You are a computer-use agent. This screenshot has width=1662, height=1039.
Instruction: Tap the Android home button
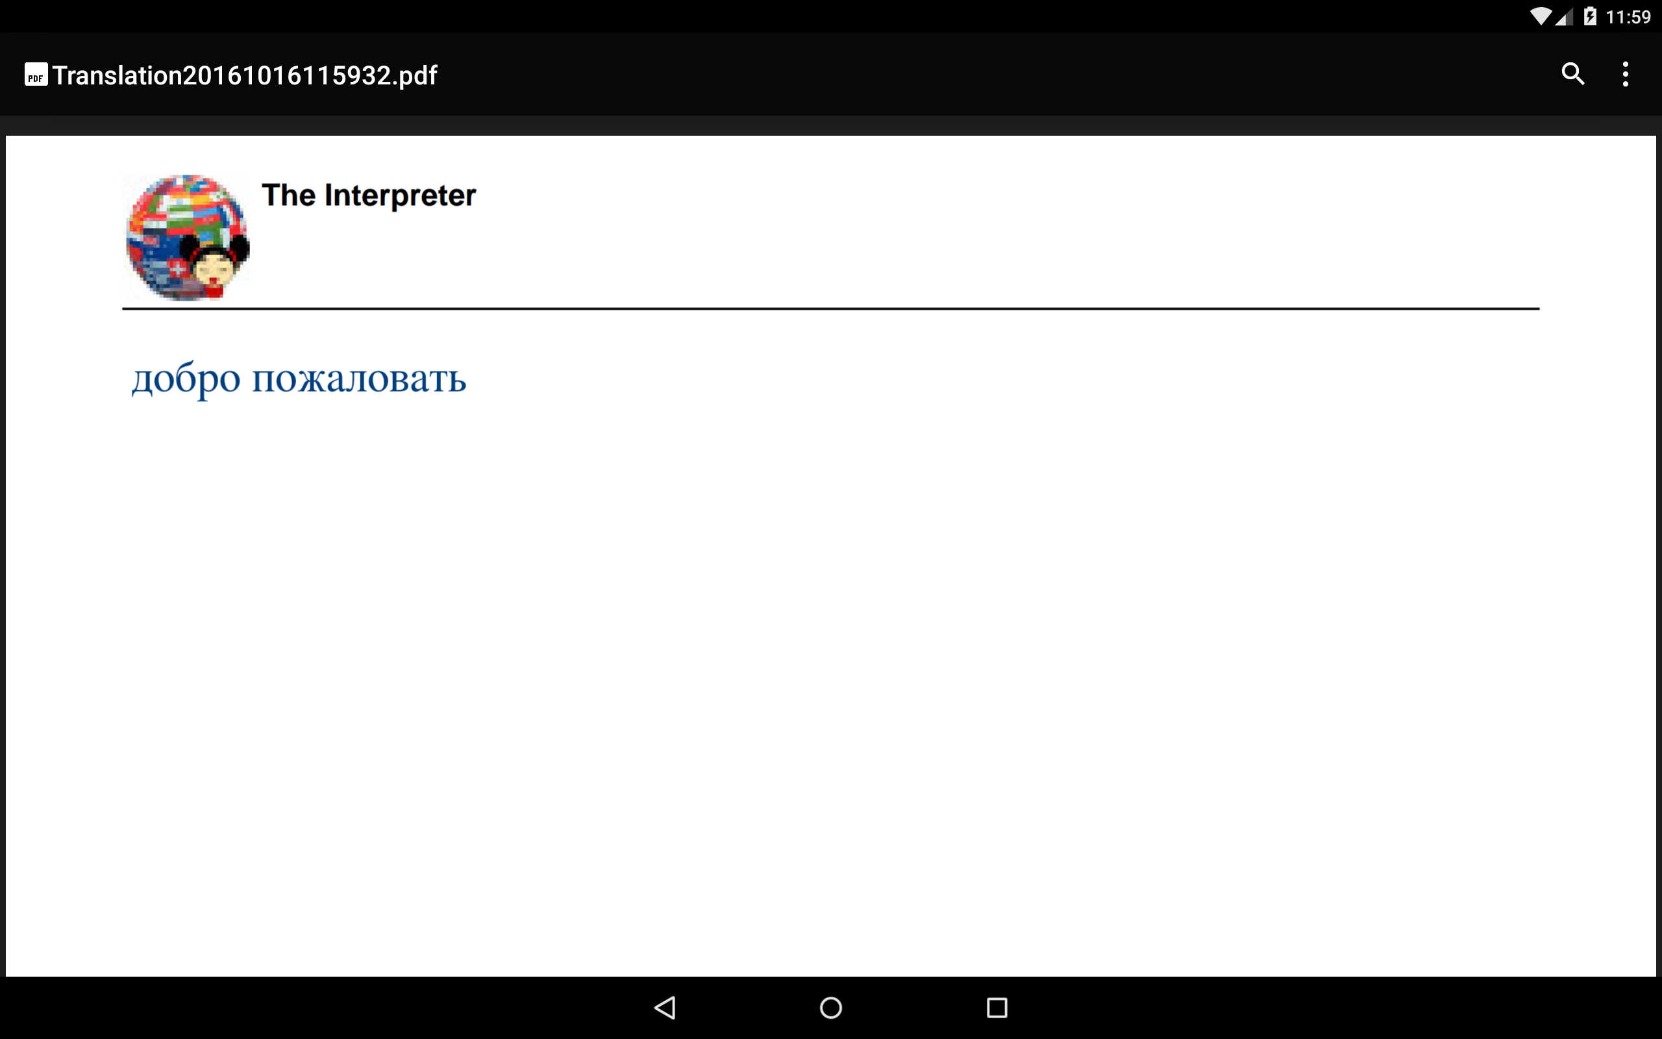tap(831, 1007)
